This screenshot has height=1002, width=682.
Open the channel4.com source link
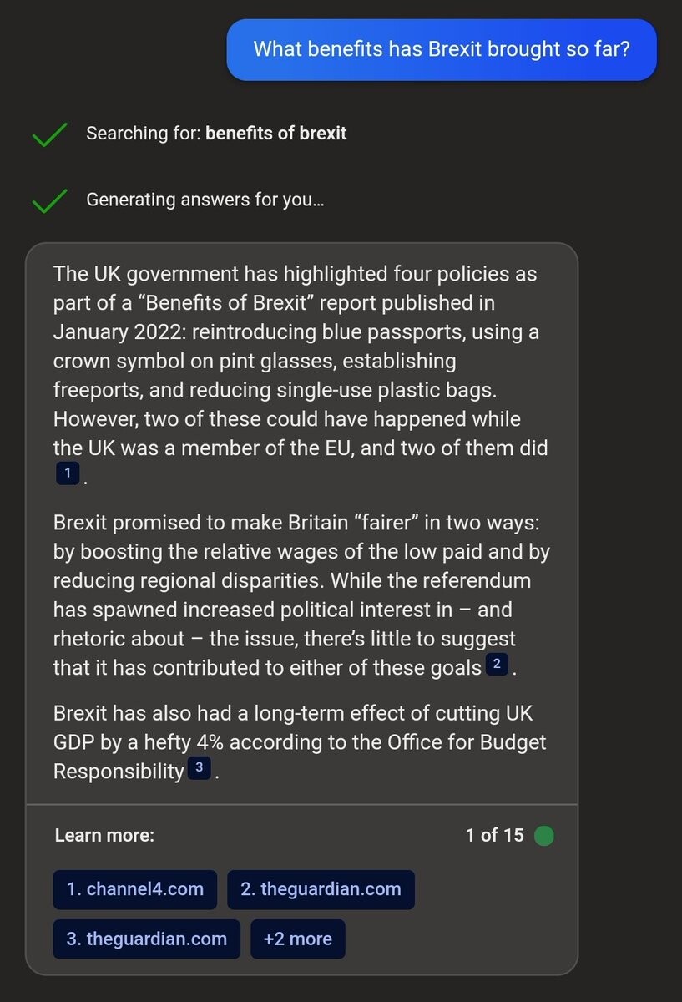pyautogui.click(x=135, y=889)
